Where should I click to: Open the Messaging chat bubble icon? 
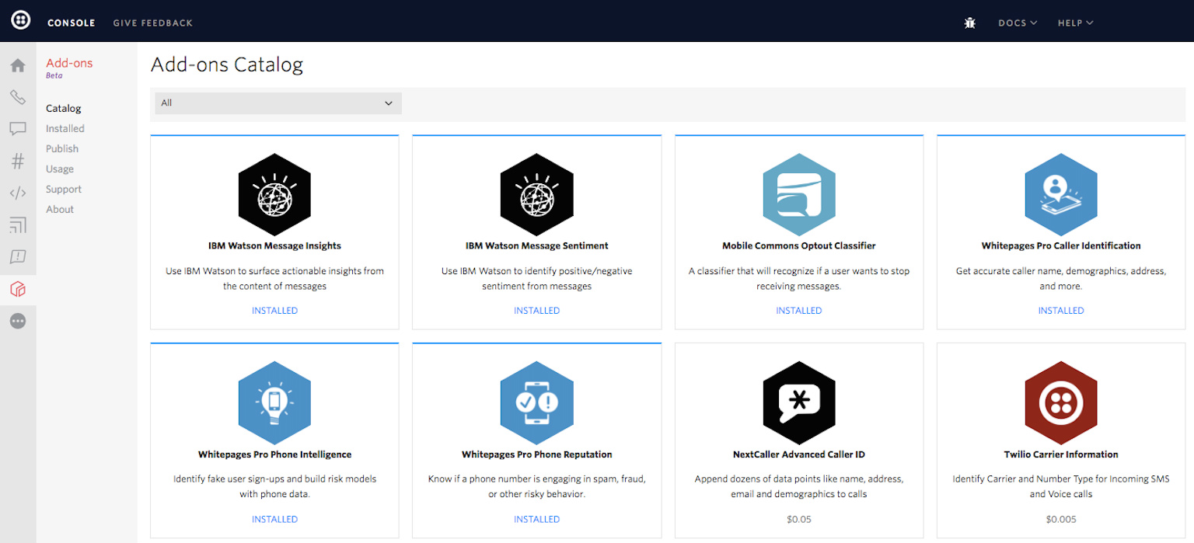pyautogui.click(x=18, y=129)
